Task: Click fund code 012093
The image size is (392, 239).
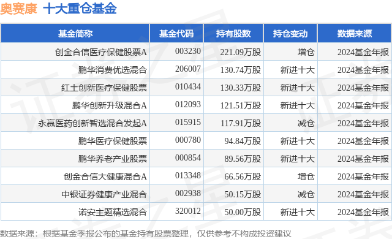Action: pos(188,104)
